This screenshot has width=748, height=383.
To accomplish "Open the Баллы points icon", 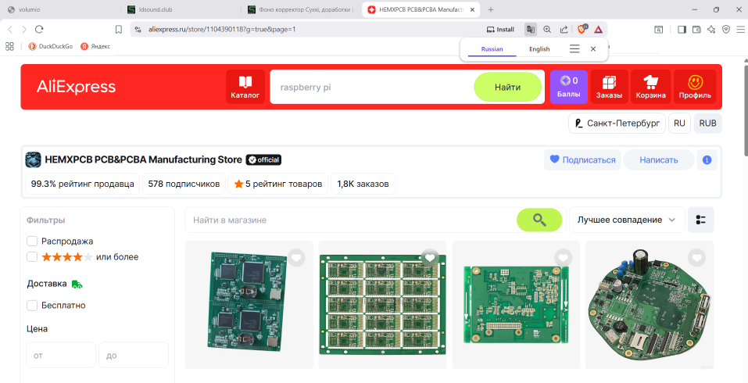I will point(569,87).
